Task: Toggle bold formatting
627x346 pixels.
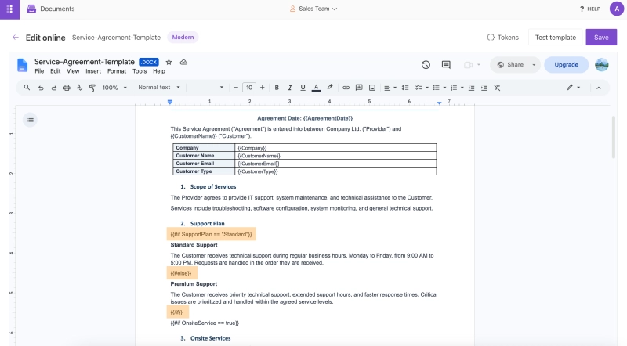Action: click(x=277, y=88)
